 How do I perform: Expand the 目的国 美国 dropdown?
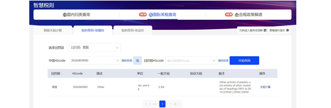(95, 48)
